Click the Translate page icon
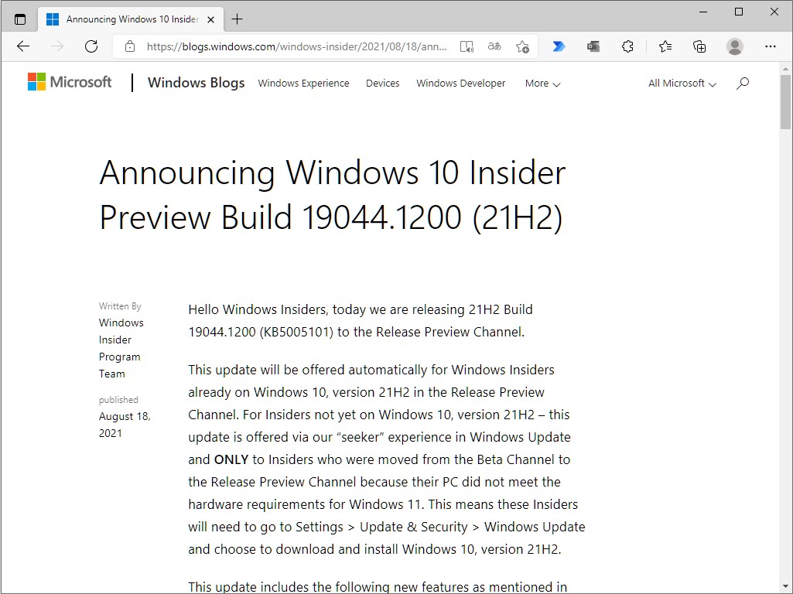793x594 pixels. tap(494, 46)
